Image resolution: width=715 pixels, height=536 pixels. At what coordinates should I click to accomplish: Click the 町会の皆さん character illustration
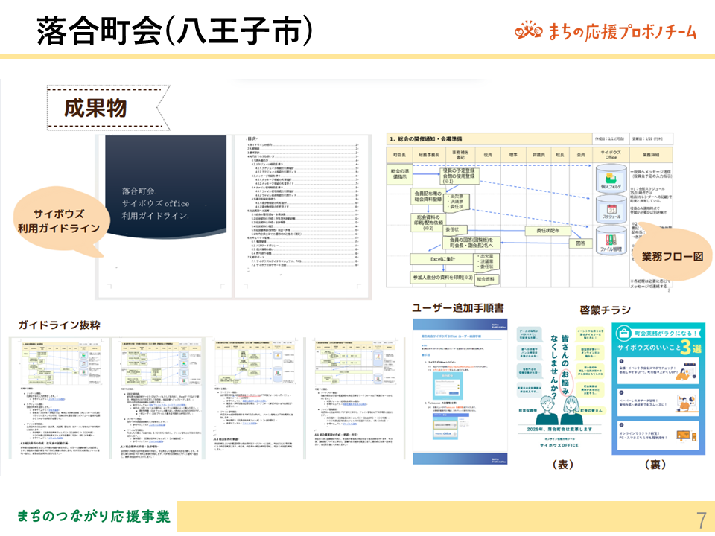[x=573, y=409]
